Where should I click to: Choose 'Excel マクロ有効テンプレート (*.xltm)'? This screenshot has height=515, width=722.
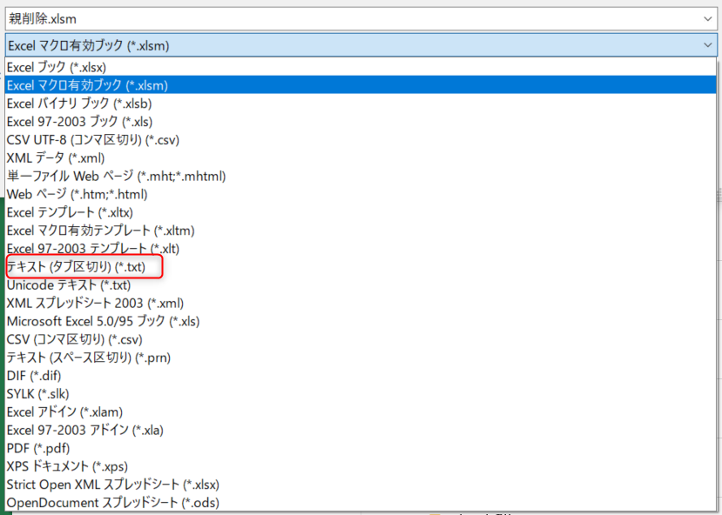tap(361, 231)
